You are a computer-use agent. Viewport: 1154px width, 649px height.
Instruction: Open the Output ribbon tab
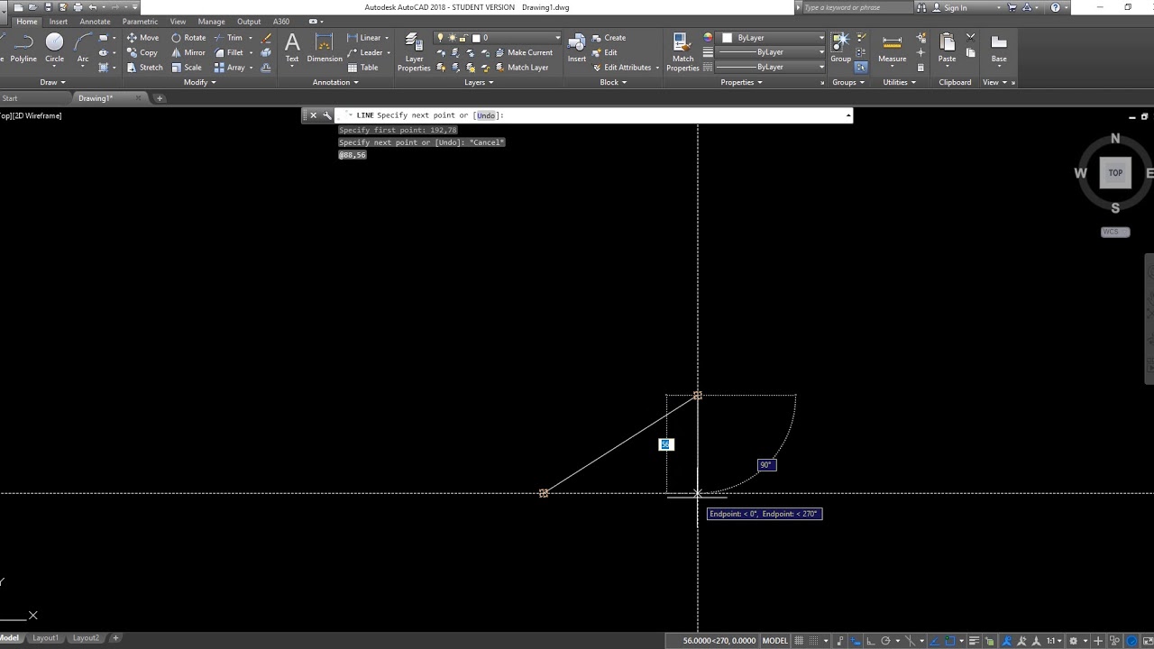(249, 22)
